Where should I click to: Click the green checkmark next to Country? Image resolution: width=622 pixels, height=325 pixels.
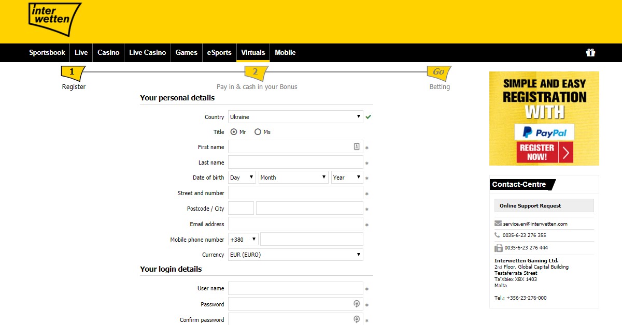point(368,117)
